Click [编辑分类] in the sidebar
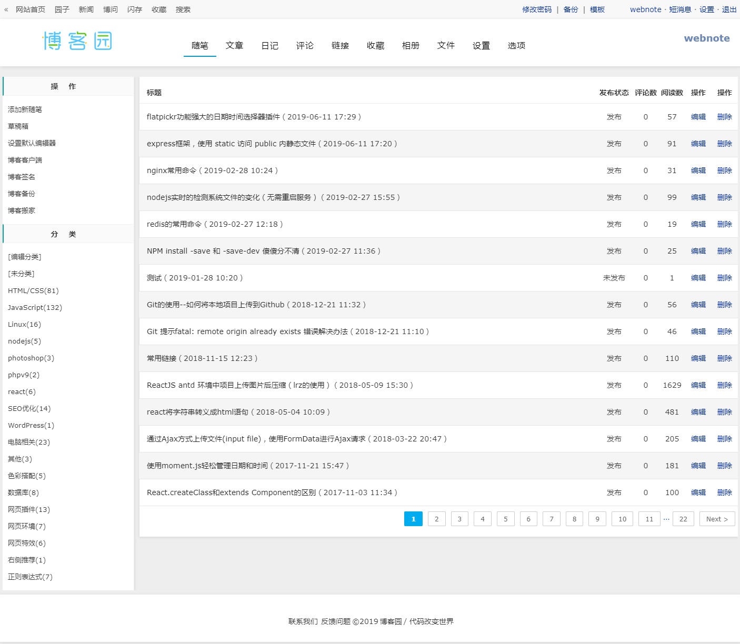Image resolution: width=740 pixels, height=644 pixels. [25, 257]
